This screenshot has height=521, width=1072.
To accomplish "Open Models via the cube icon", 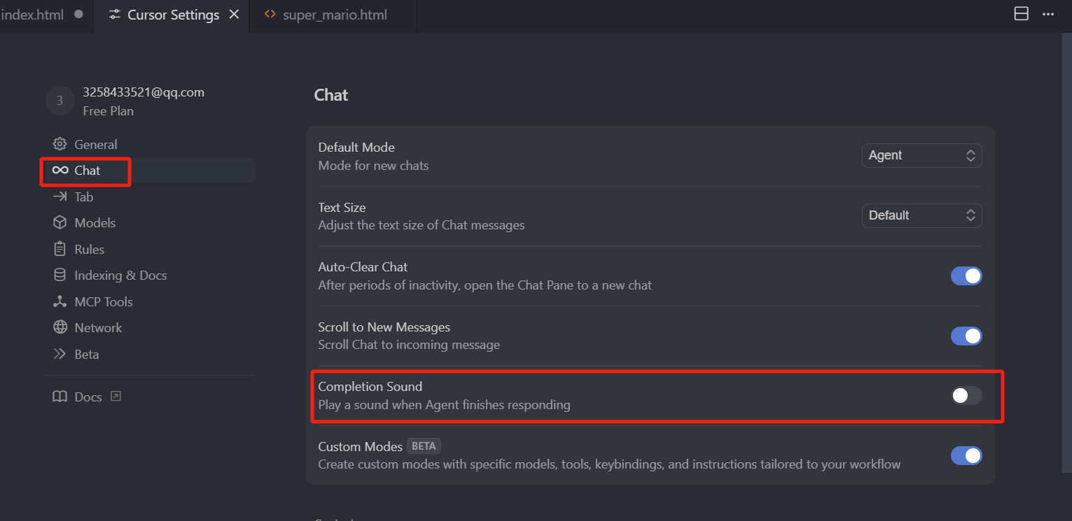I will [60, 222].
